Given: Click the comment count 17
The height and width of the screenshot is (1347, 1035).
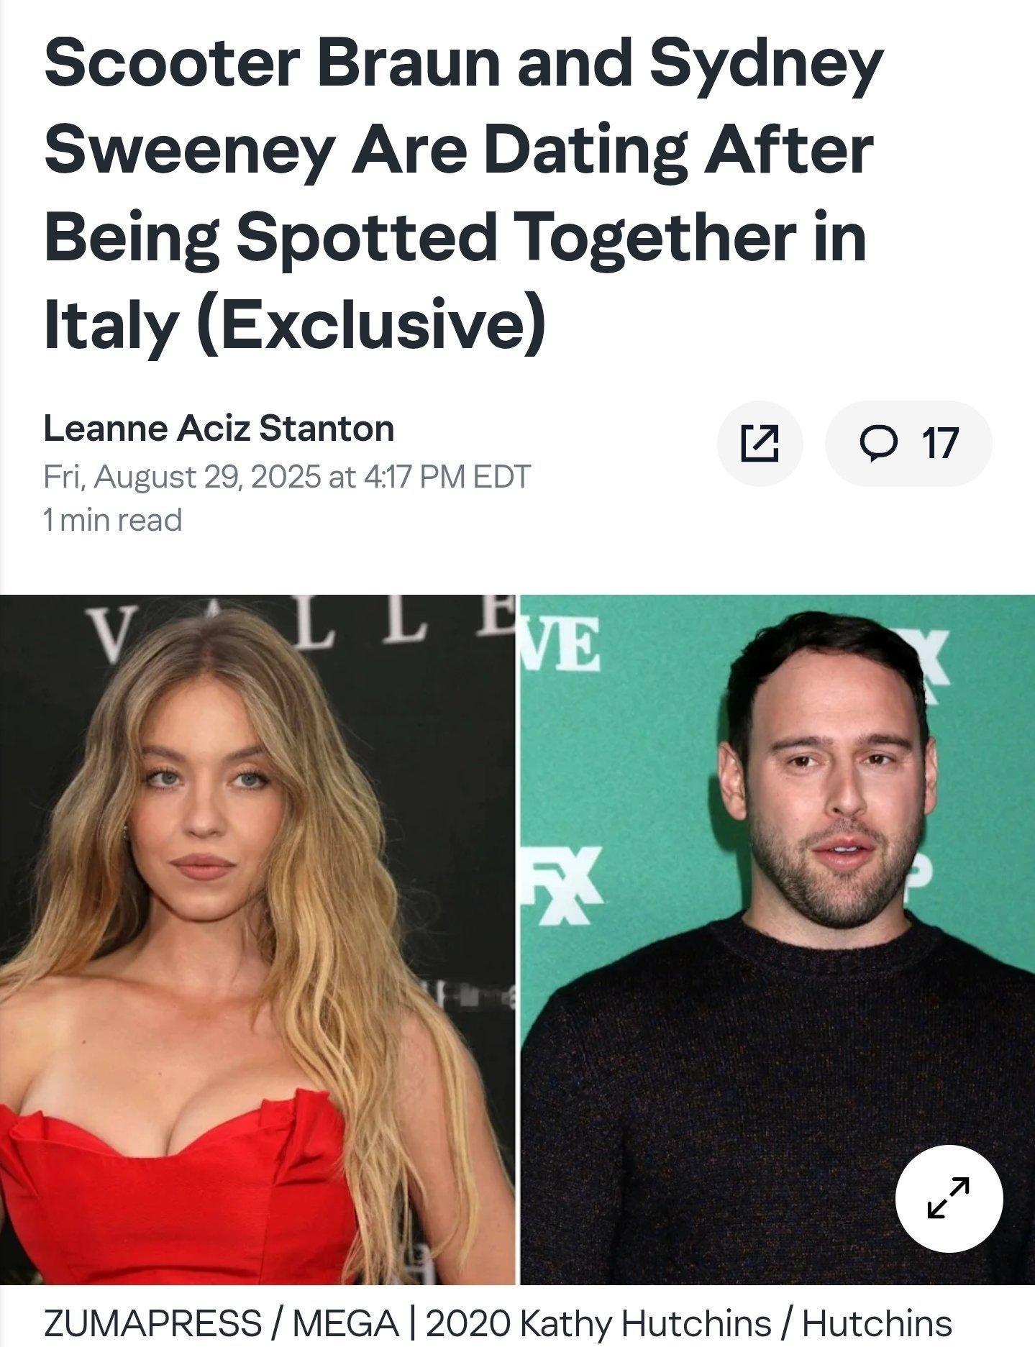Looking at the screenshot, I should [939, 443].
